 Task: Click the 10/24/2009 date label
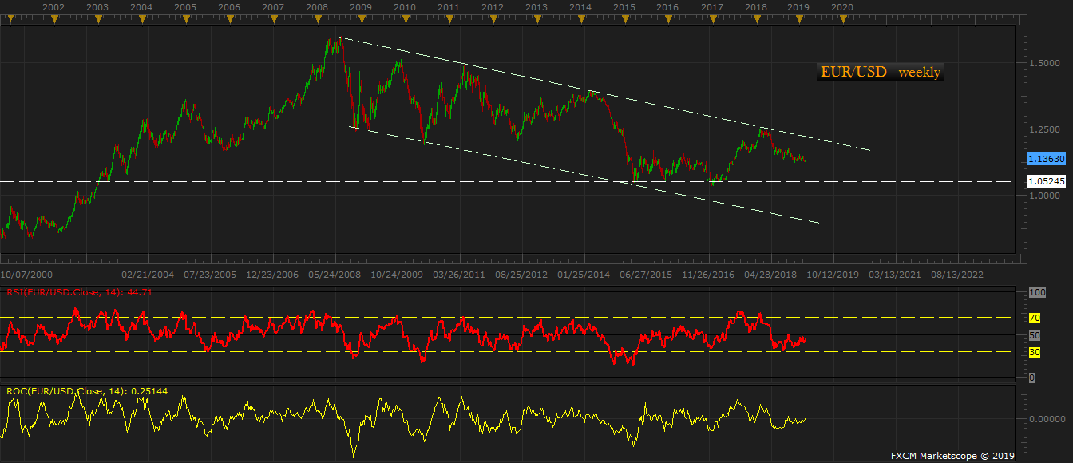398,274
